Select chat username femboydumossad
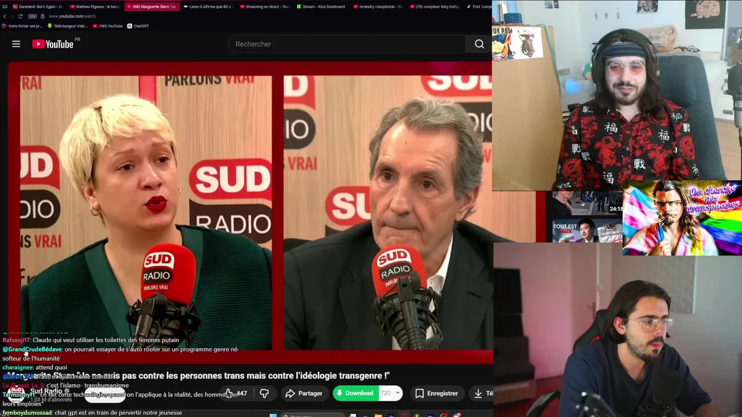This screenshot has width=742, height=417. tap(27, 413)
